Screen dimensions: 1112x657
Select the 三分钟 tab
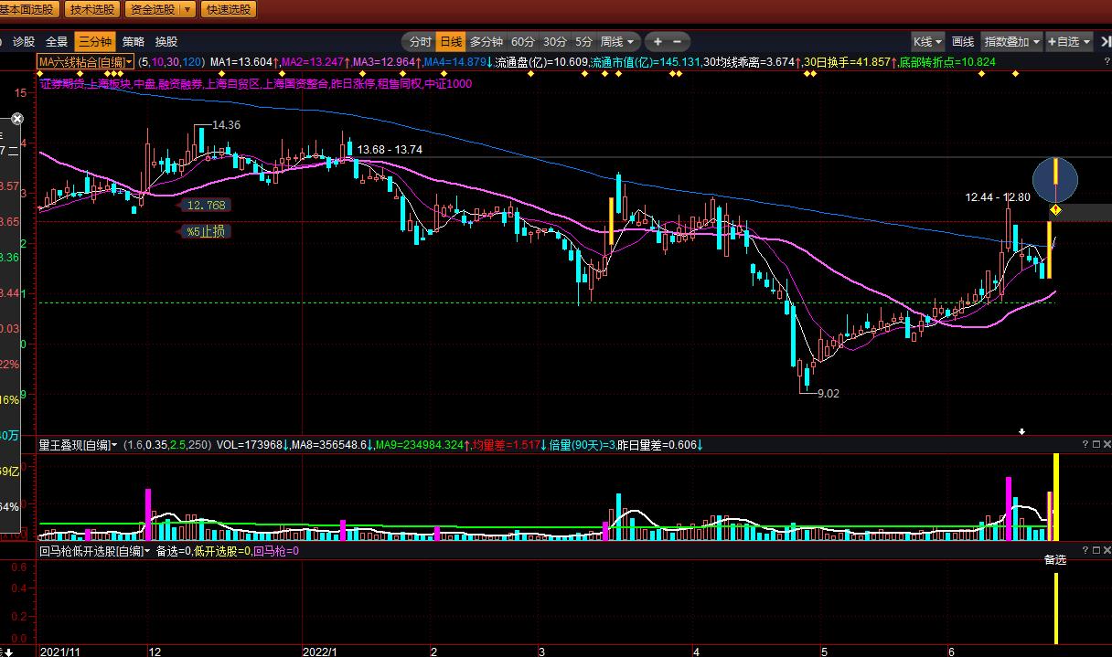pyautogui.click(x=94, y=42)
